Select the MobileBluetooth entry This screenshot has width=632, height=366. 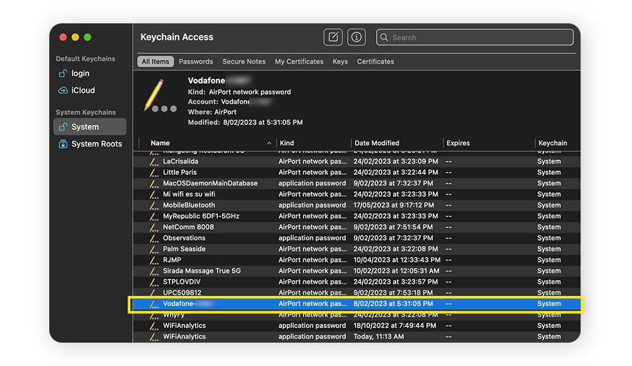pyautogui.click(x=356, y=205)
